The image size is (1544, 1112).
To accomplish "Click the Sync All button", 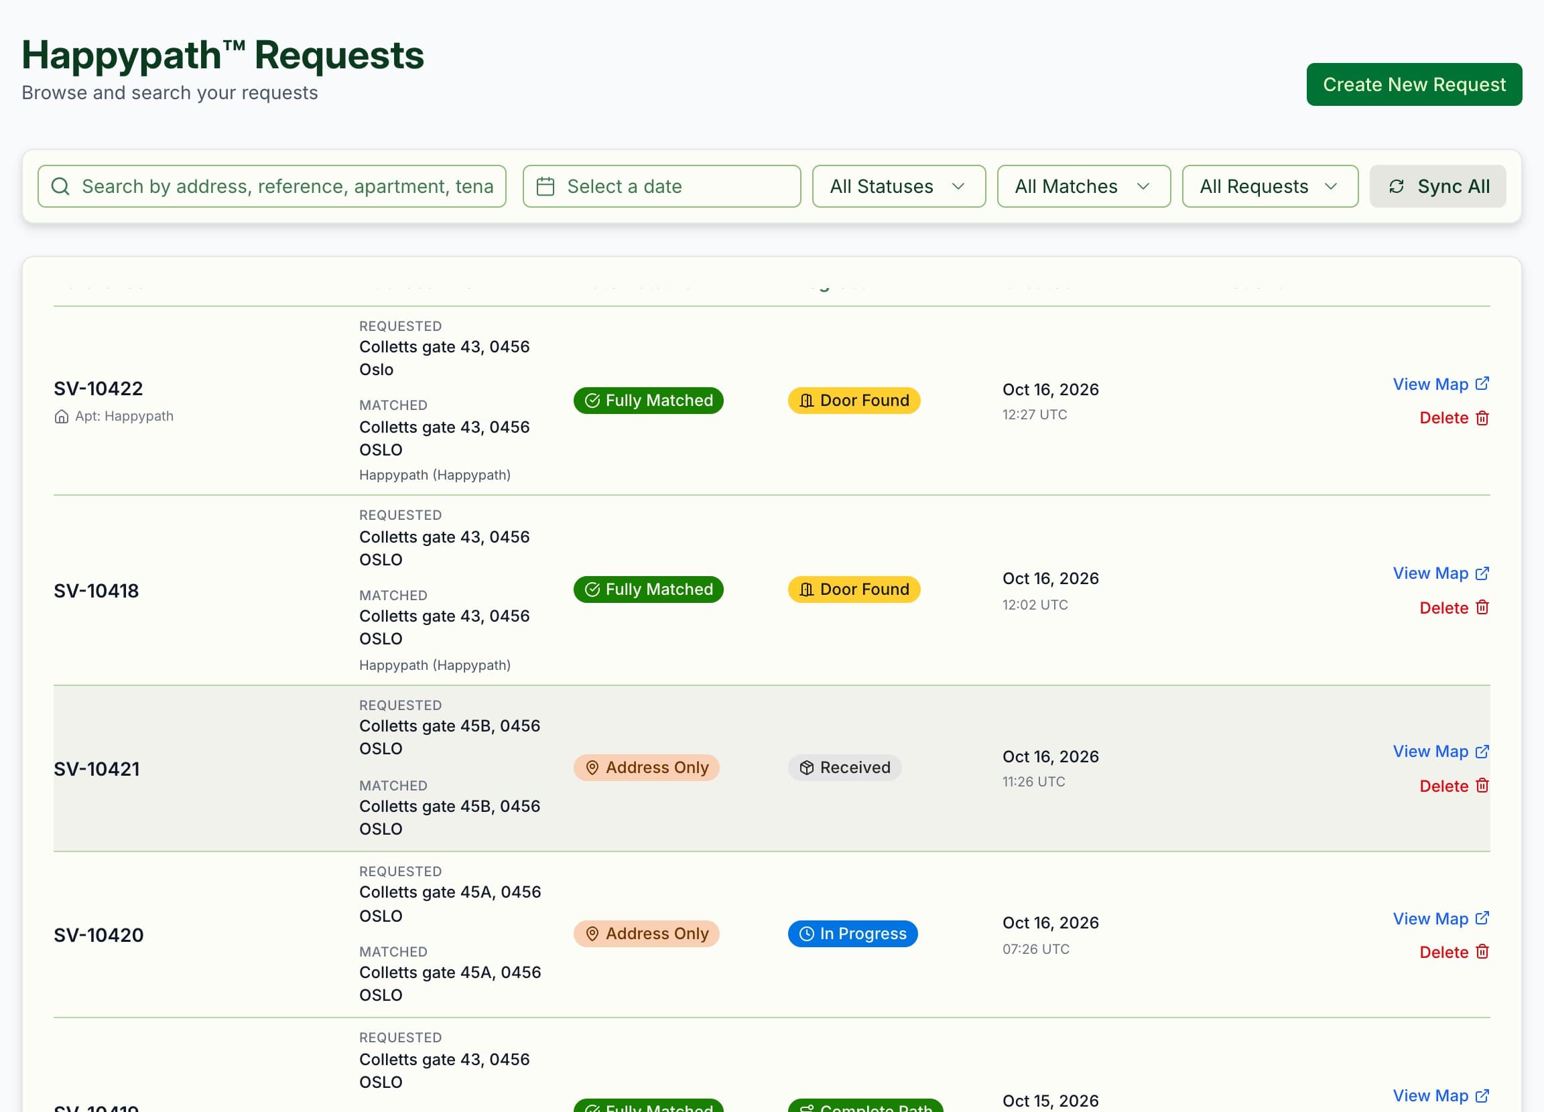I will (1438, 186).
